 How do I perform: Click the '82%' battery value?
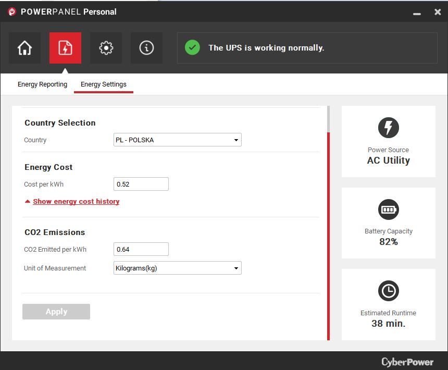[x=388, y=242]
